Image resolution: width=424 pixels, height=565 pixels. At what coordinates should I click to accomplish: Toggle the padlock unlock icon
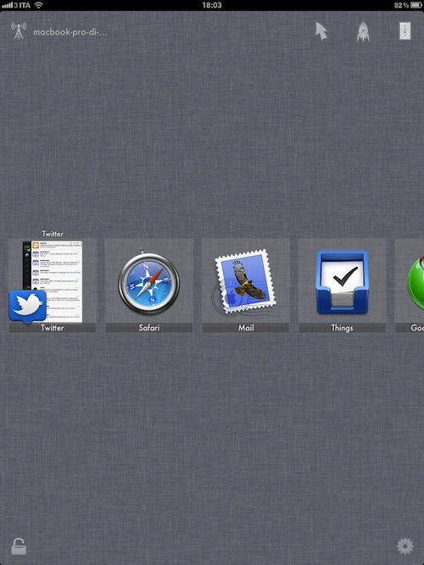(x=19, y=546)
